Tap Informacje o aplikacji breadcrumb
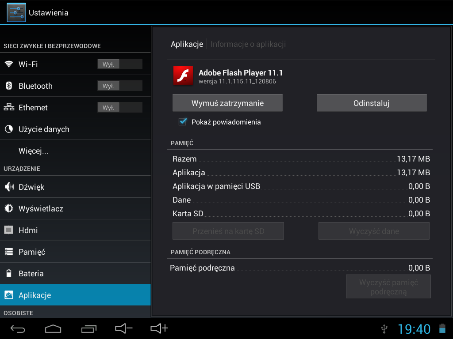This screenshot has width=453, height=339. pyautogui.click(x=248, y=44)
